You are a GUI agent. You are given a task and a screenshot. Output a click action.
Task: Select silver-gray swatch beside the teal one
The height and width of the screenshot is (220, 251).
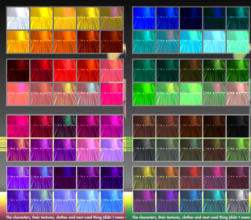[x=238, y=201]
